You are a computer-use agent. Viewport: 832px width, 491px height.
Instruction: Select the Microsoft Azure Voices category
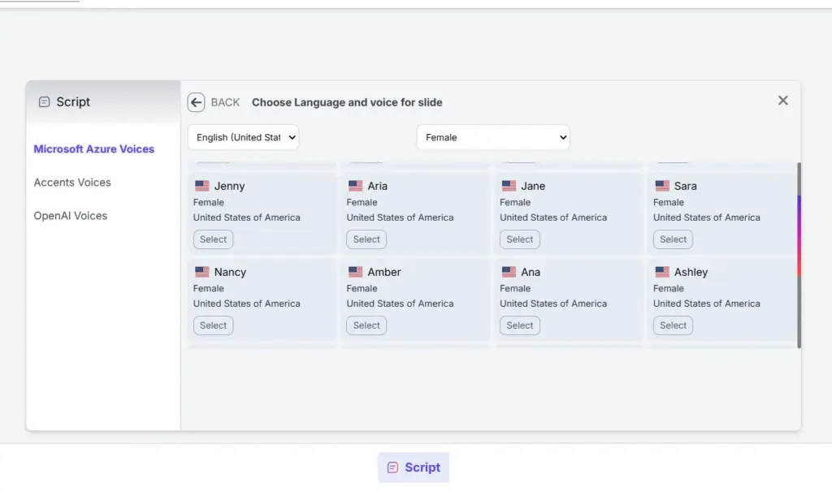coord(93,149)
